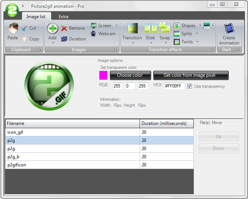Open the Start group dialog launcher
The height and width of the screenshot is (199, 248).
point(239,50)
